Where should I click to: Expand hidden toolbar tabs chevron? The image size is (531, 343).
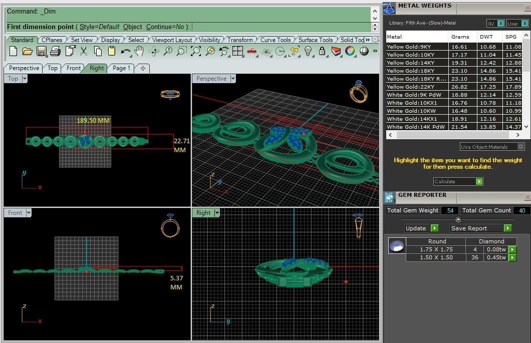[367, 40]
